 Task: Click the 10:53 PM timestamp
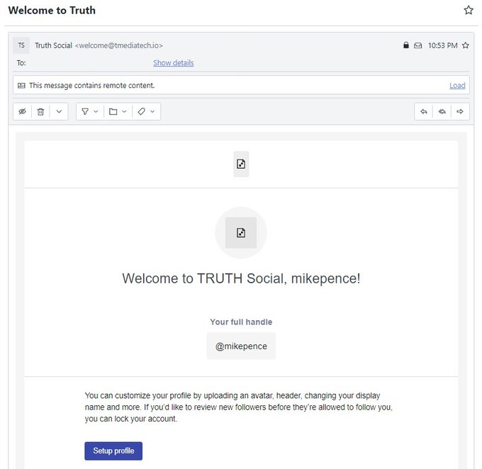pos(442,45)
